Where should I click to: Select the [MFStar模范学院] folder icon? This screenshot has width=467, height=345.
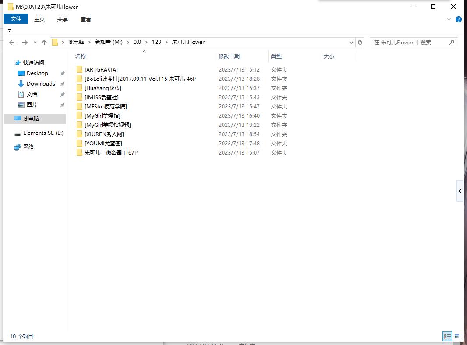[x=79, y=107]
